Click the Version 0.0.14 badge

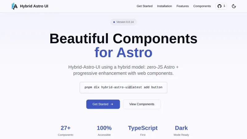tap(124, 22)
